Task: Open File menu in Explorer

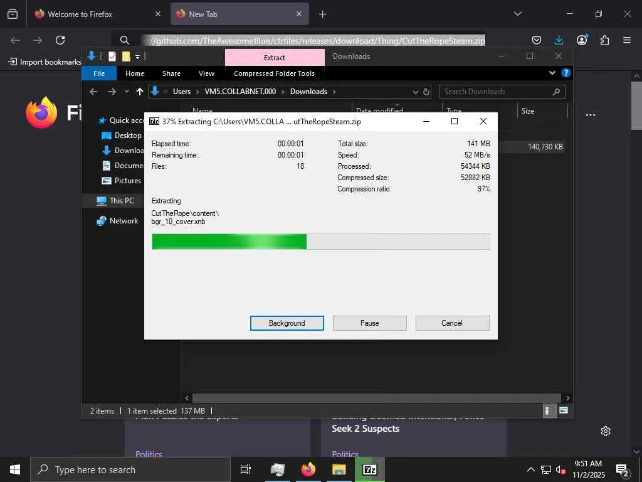Action: (99, 73)
